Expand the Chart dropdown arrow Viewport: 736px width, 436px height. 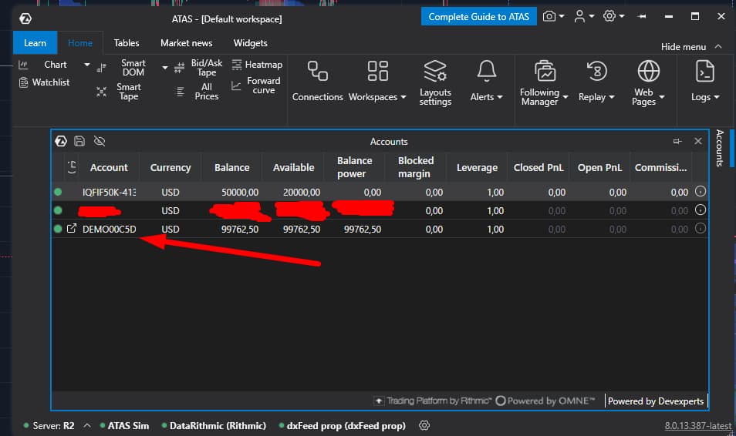[x=87, y=65]
